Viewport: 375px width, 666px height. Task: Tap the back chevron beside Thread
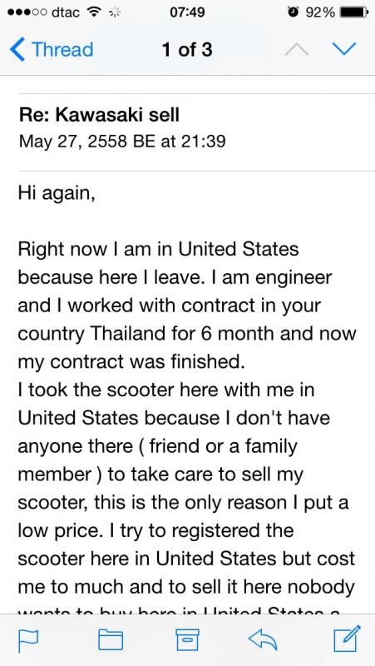point(17,49)
